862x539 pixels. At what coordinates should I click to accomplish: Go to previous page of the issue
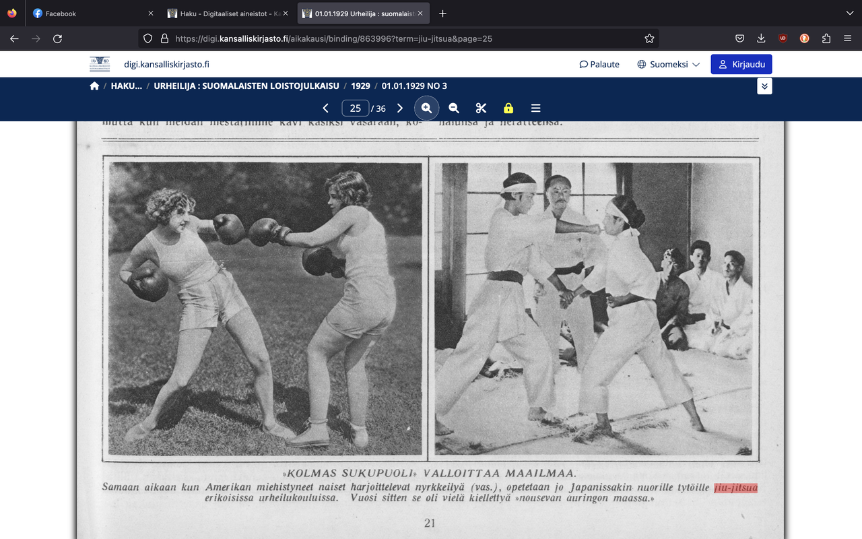[326, 108]
